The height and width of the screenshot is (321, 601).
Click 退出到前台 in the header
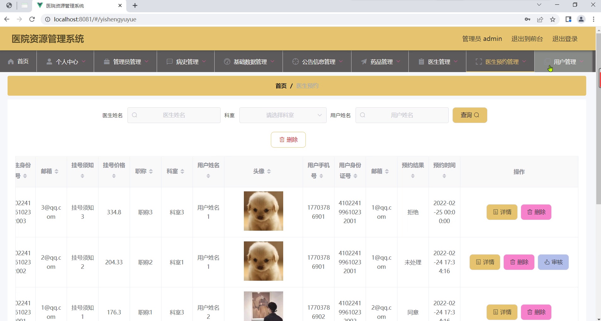click(527, 39)
